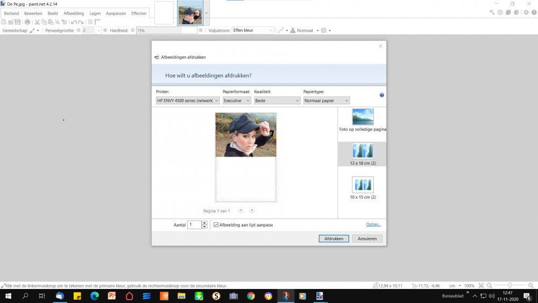Viewport: 538px width, 303px height.
Task: Go to previous page in print preview
Action: coord(241,210)
